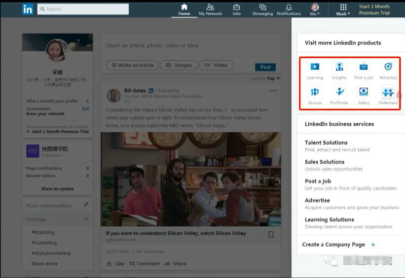Screen dimensions: 405x278
Task: Select Post a job under business services
Action: point(351,184)
